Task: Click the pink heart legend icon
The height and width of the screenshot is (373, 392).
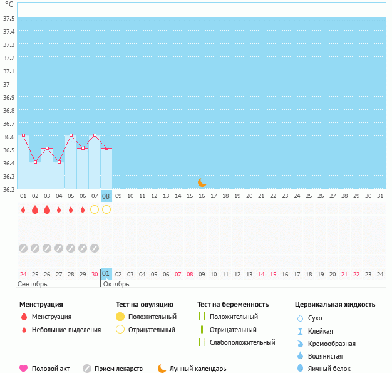Action: [24, 369]
